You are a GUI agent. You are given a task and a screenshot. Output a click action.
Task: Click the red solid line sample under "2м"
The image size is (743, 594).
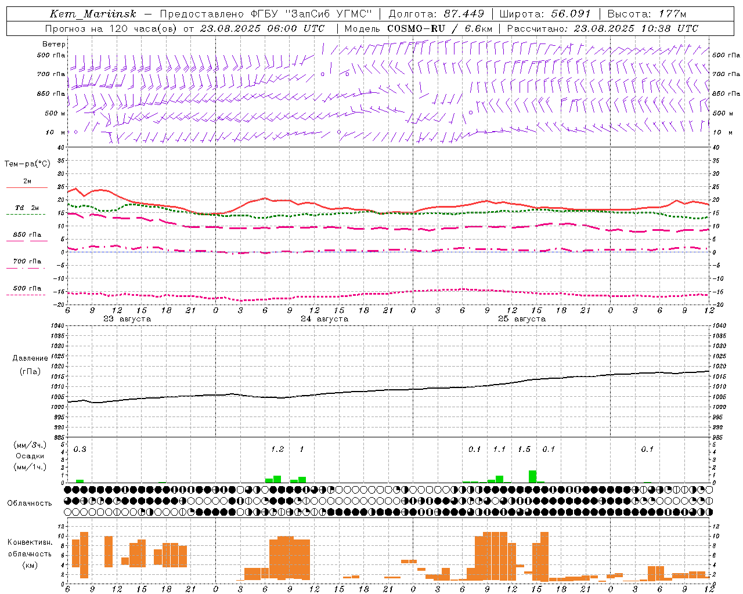(x=27, y=188)
